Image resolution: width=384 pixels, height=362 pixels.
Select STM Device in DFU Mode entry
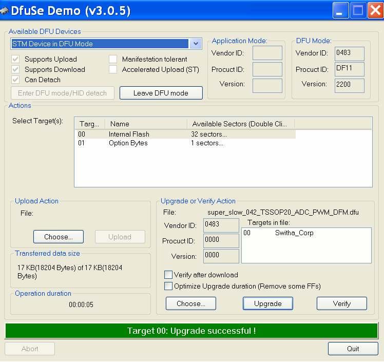pyautogui.click(x=100, y=44)
